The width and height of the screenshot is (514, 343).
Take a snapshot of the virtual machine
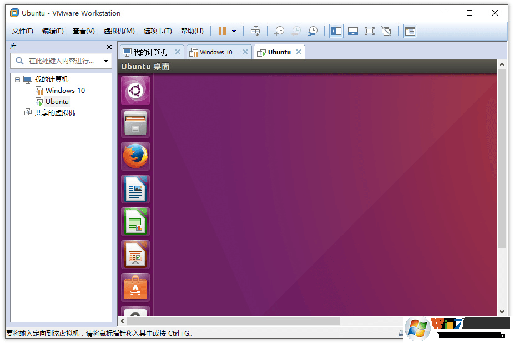(279, 31)
